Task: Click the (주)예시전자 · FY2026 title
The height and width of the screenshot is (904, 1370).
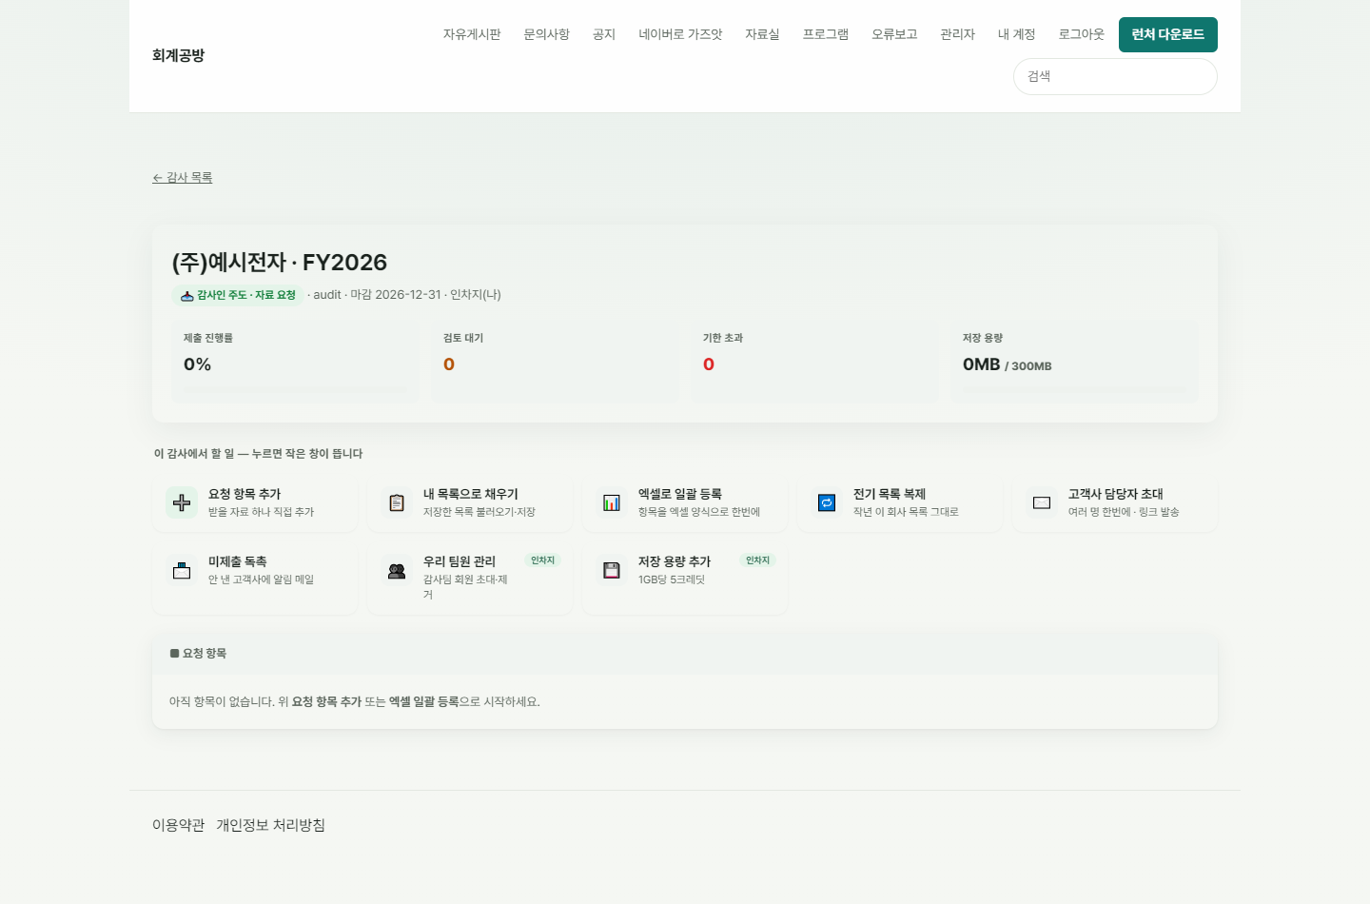Action: tap(280, 263)
